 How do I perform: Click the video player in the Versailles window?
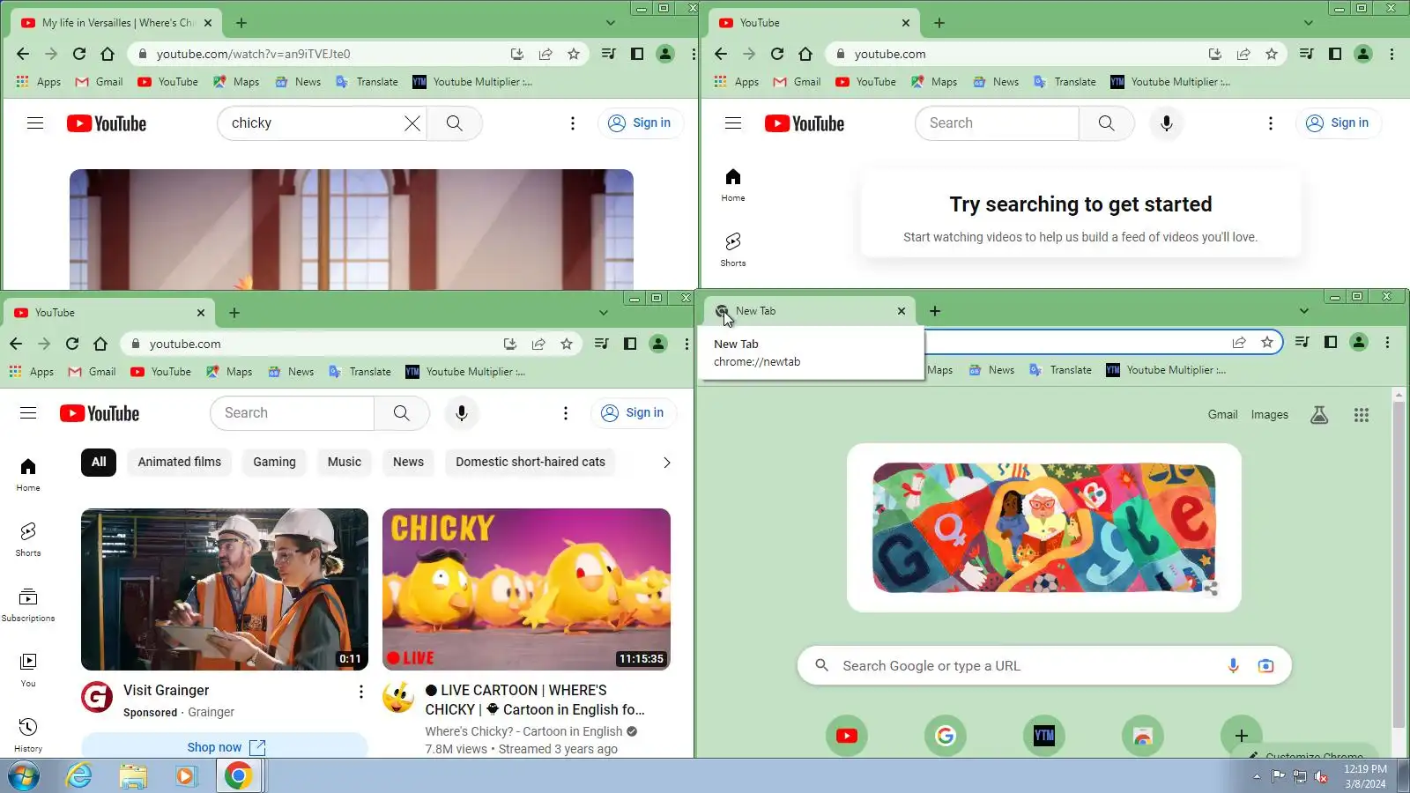point(352,229)
